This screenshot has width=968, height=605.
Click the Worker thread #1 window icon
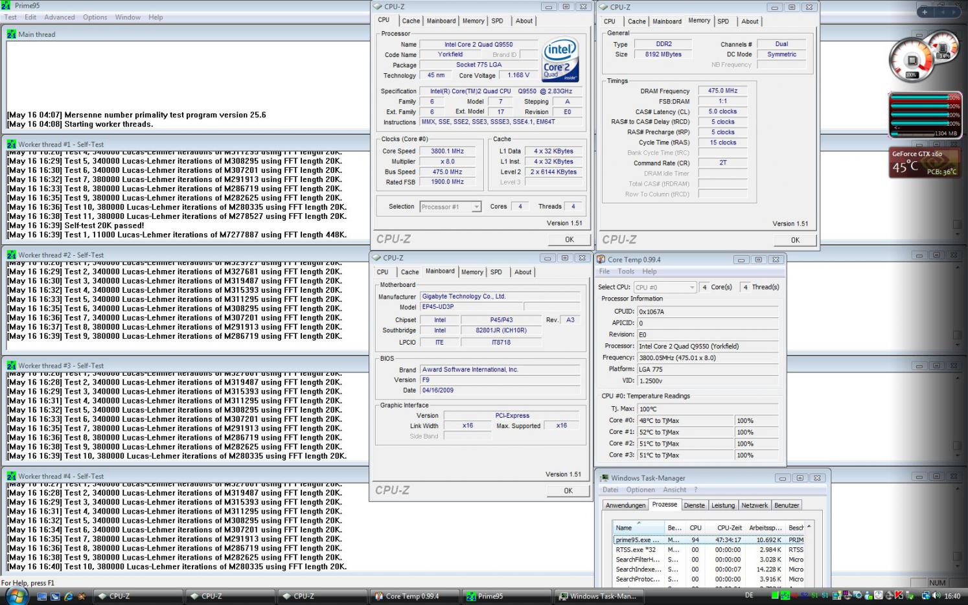(11, 144)
